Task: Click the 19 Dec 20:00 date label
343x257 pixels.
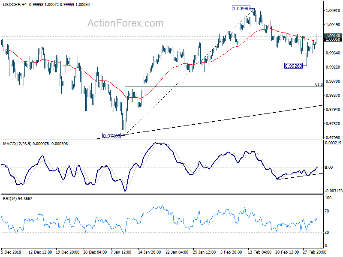Action: (68, 252)
